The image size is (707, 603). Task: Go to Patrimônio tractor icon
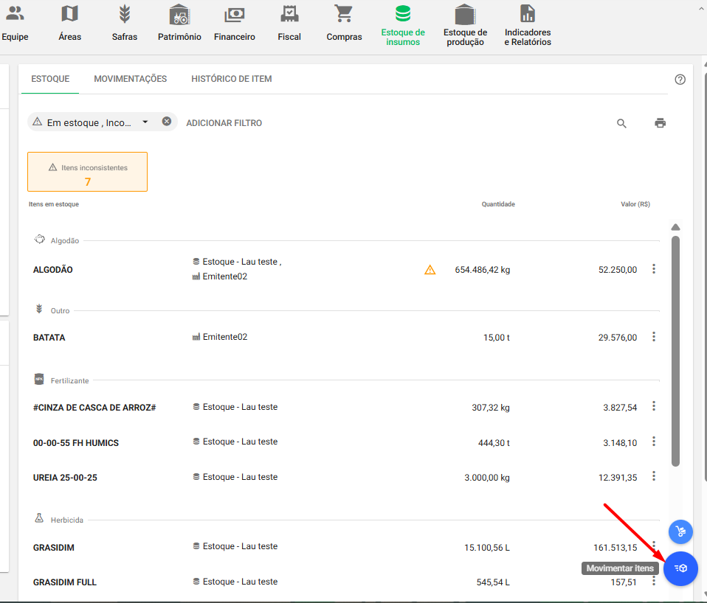[x=179, y=14]
